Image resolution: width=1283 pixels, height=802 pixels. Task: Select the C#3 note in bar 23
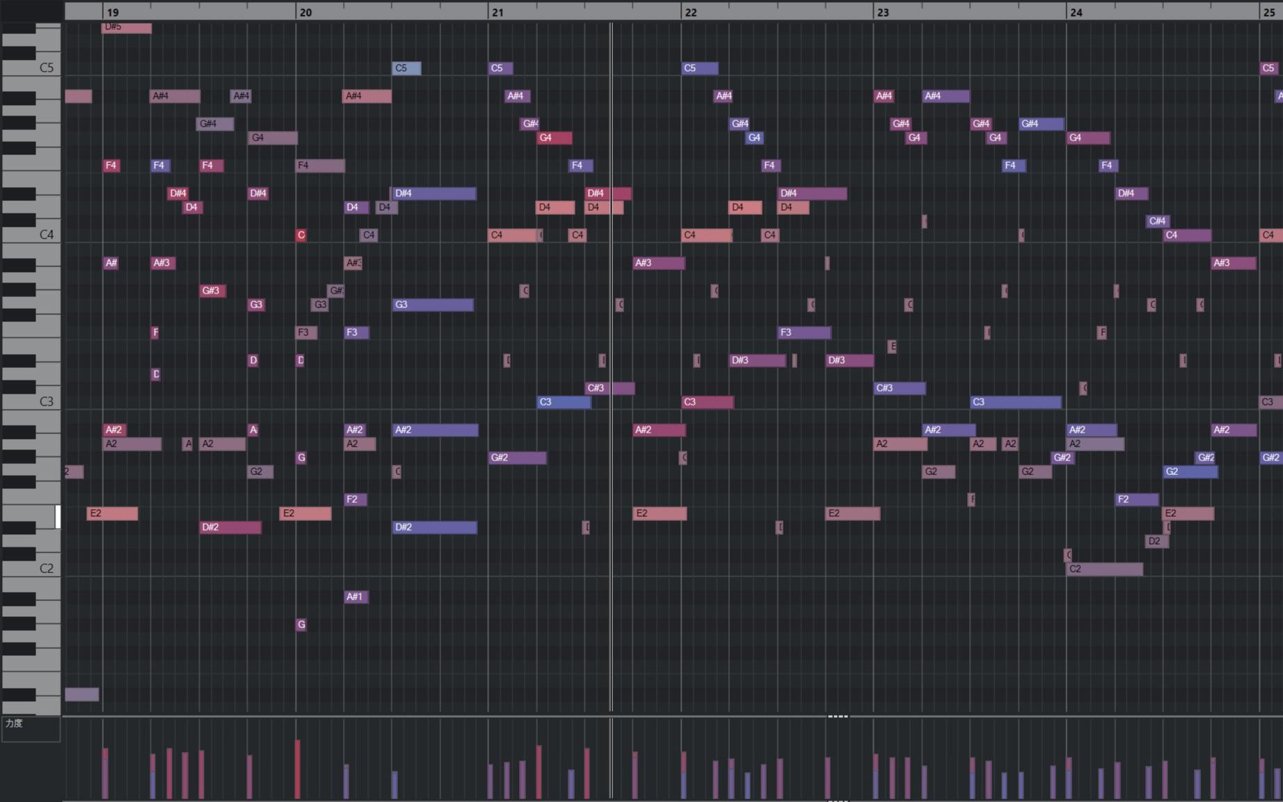(900, 388)
